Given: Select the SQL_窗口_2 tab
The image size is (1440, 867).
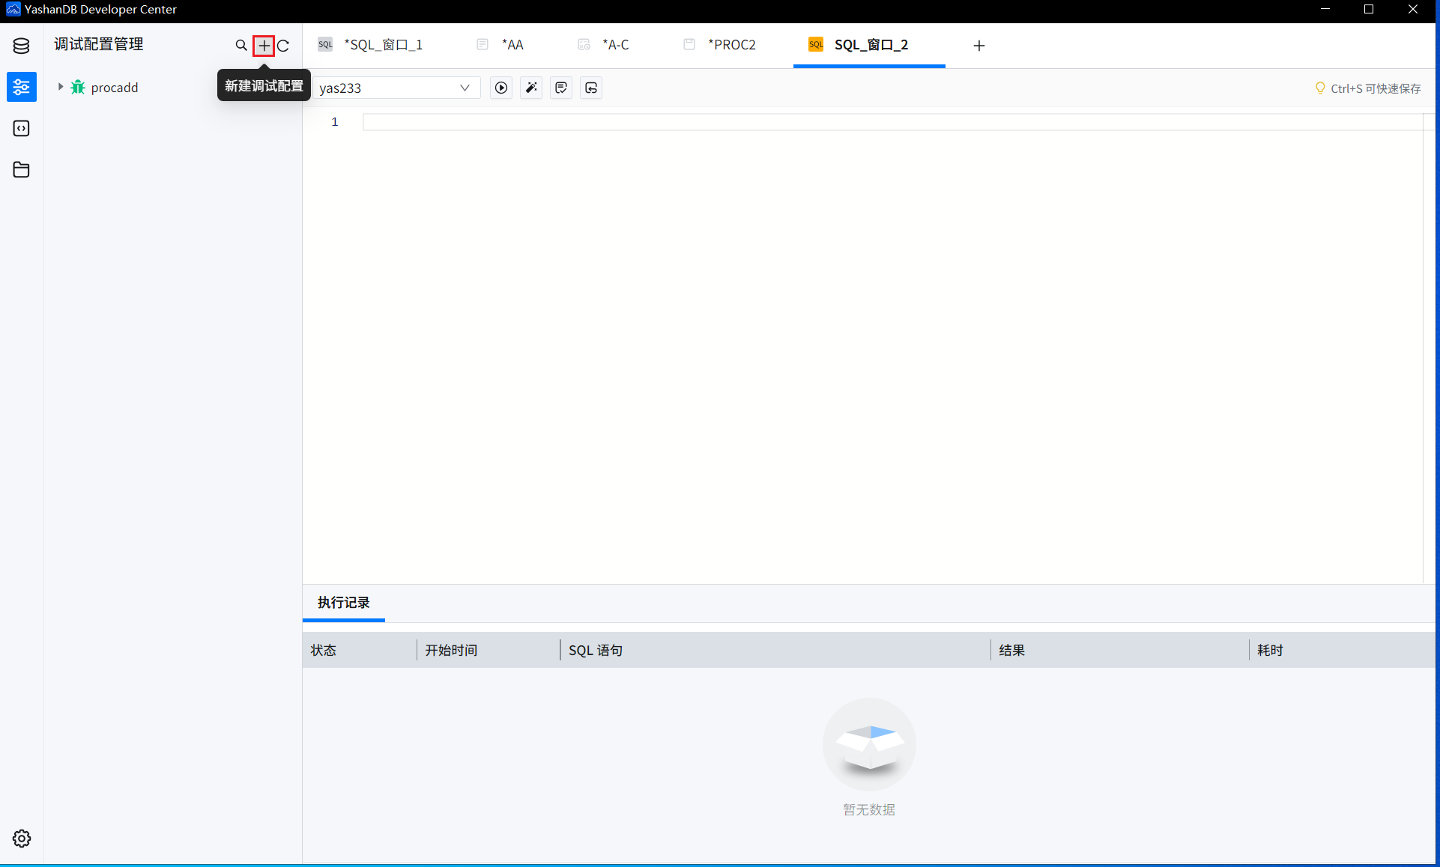Looking at the screenshot, I should [869, 45].
